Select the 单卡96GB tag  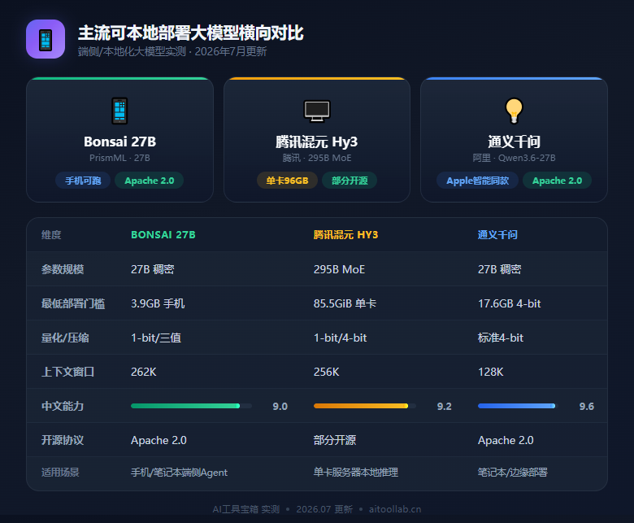(287, 181)
